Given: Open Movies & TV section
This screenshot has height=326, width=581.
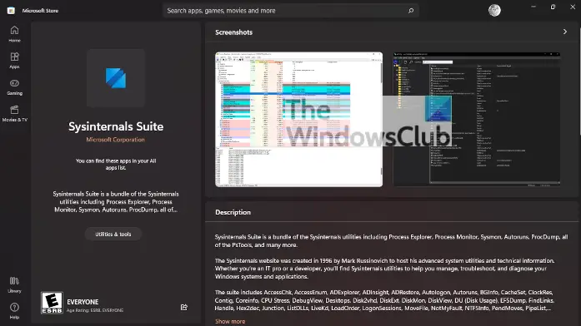Looking at the screenshot, I should (x=14, y=113).
